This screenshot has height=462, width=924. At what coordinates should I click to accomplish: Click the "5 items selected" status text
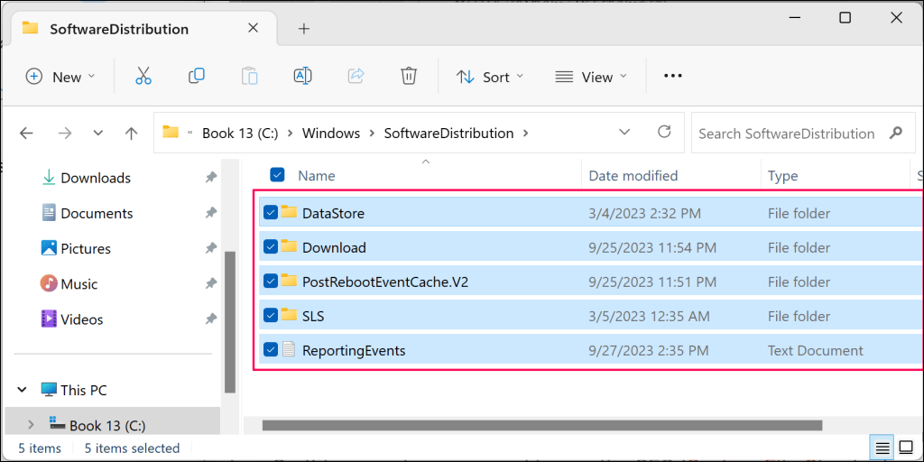(132, 448)
